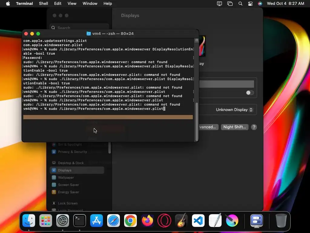Open the View menu
310x233 pixels.
pos(72,4)
